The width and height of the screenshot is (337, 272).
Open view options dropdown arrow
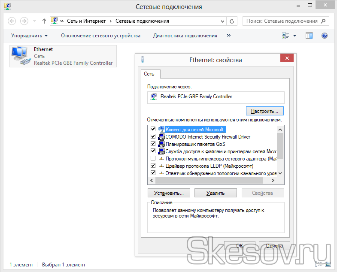coord(294,36)
